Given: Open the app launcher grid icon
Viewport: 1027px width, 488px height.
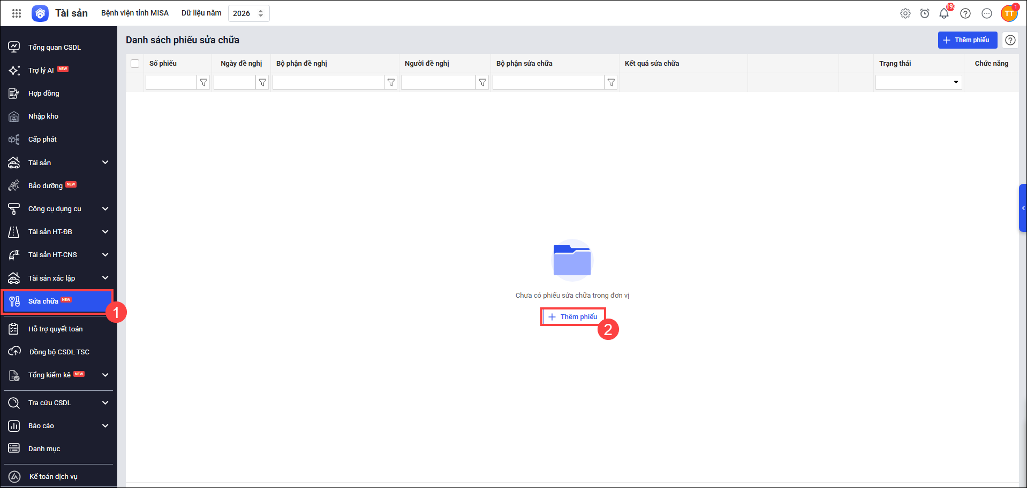Looking at the screenshot, I should coord(17,13).
